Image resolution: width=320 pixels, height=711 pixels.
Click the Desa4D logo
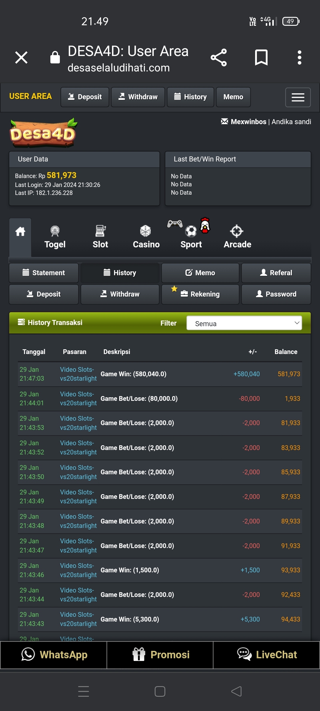(43, 133)
